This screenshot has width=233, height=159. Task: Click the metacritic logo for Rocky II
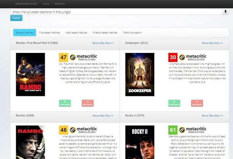(193, 129)
